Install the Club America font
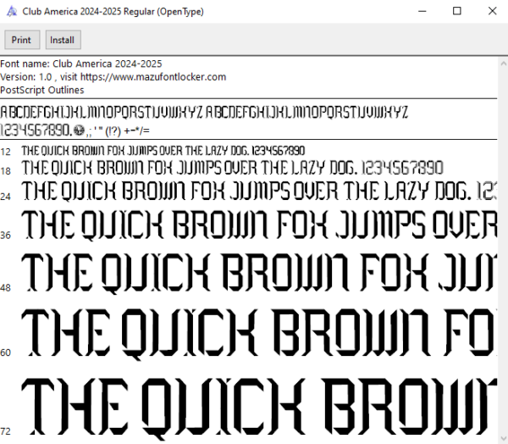Image resolution: width=508 pixels, height=444 pixels. tap(63, 40)
